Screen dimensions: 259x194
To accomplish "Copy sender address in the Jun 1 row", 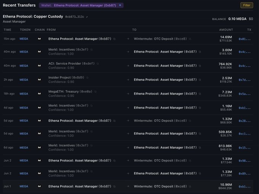I will pos(114,186).
